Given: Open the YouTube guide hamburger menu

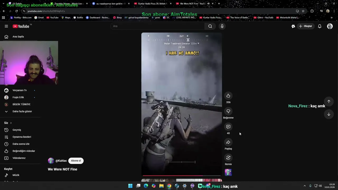Looking at the screenshot, I should [6, 26].
